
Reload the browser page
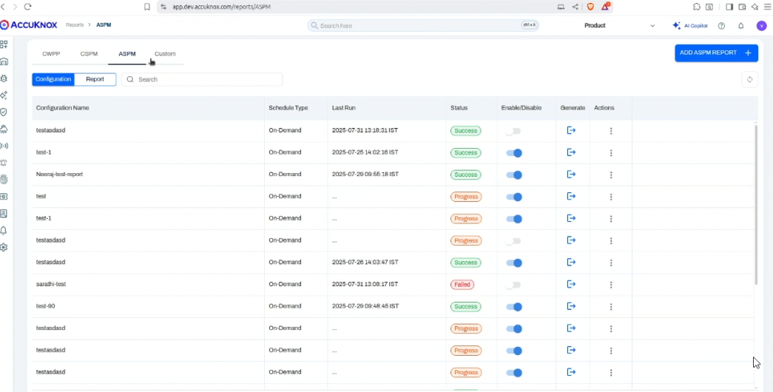point(27,7)
